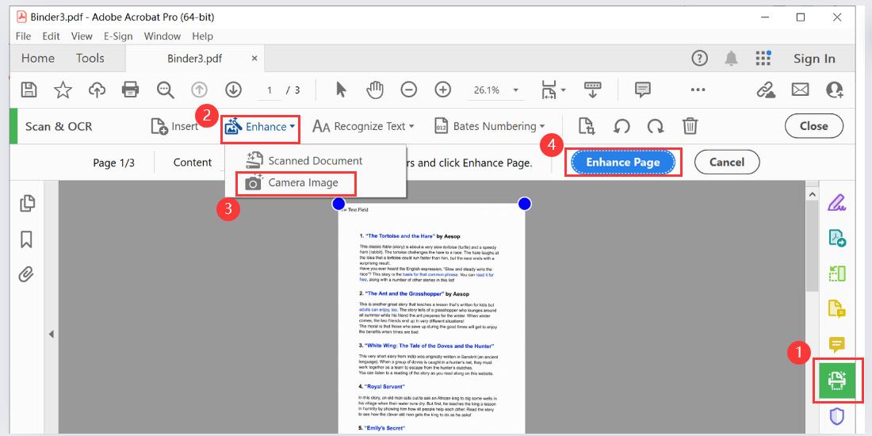This screenshot has height=436, width=872.
Task: Open the Attachments paperclip panel
Action: [x=28, y=274]
